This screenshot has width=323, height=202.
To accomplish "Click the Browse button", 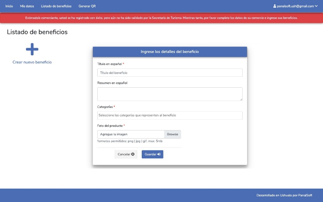I will [173, 134].
